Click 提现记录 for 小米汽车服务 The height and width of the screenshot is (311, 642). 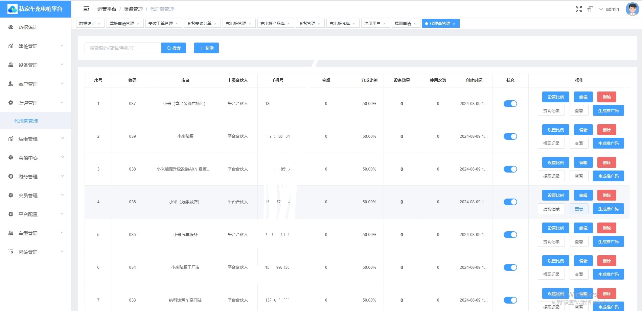[x=551, y=242]
